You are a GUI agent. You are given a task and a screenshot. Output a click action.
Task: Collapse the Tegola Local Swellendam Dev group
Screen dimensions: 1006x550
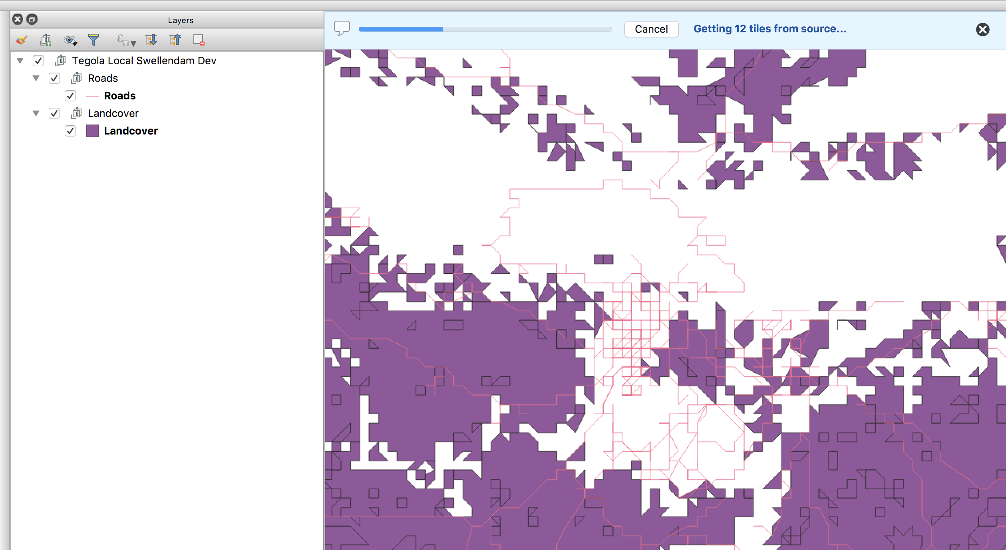click(20, 61)
